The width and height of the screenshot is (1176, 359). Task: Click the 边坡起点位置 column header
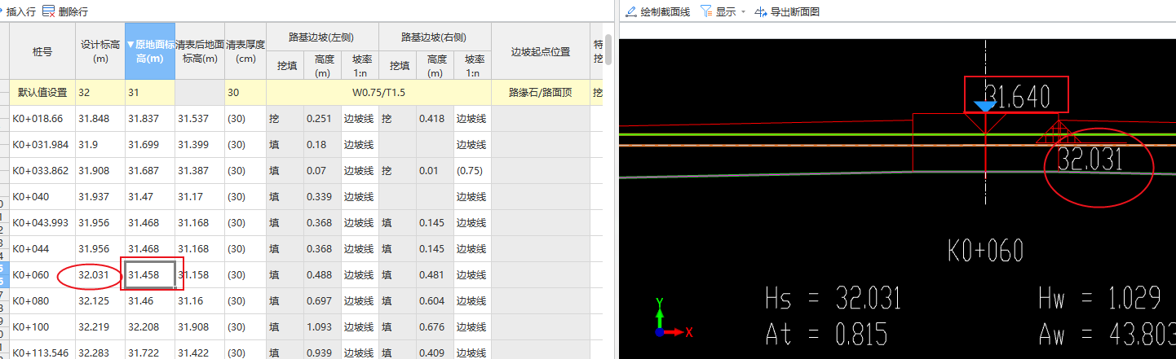point(541,51)
